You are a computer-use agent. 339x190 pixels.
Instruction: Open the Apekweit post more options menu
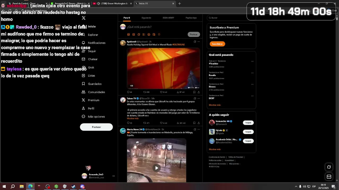(x=199, y=42)
